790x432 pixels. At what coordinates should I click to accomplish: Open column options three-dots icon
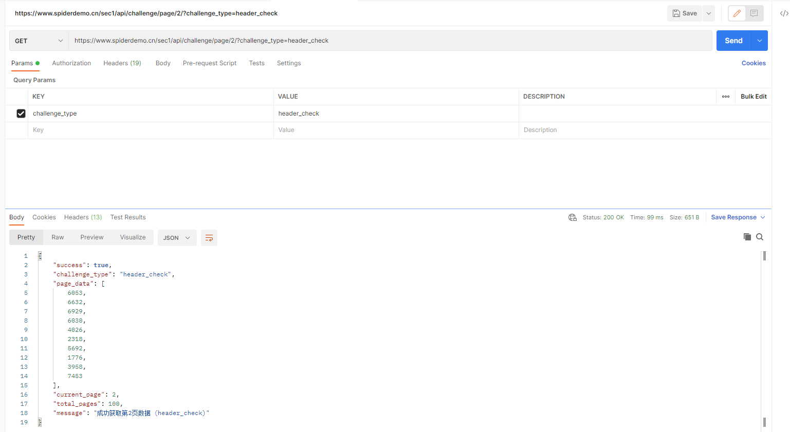point(726,97)
